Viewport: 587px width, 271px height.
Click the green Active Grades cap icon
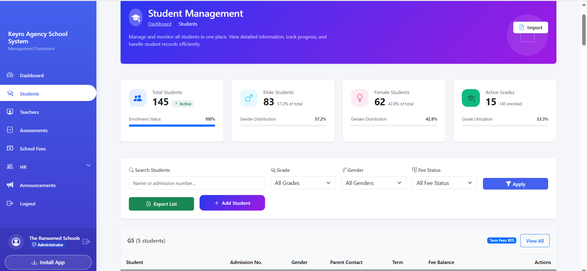(x=471, y=98)
